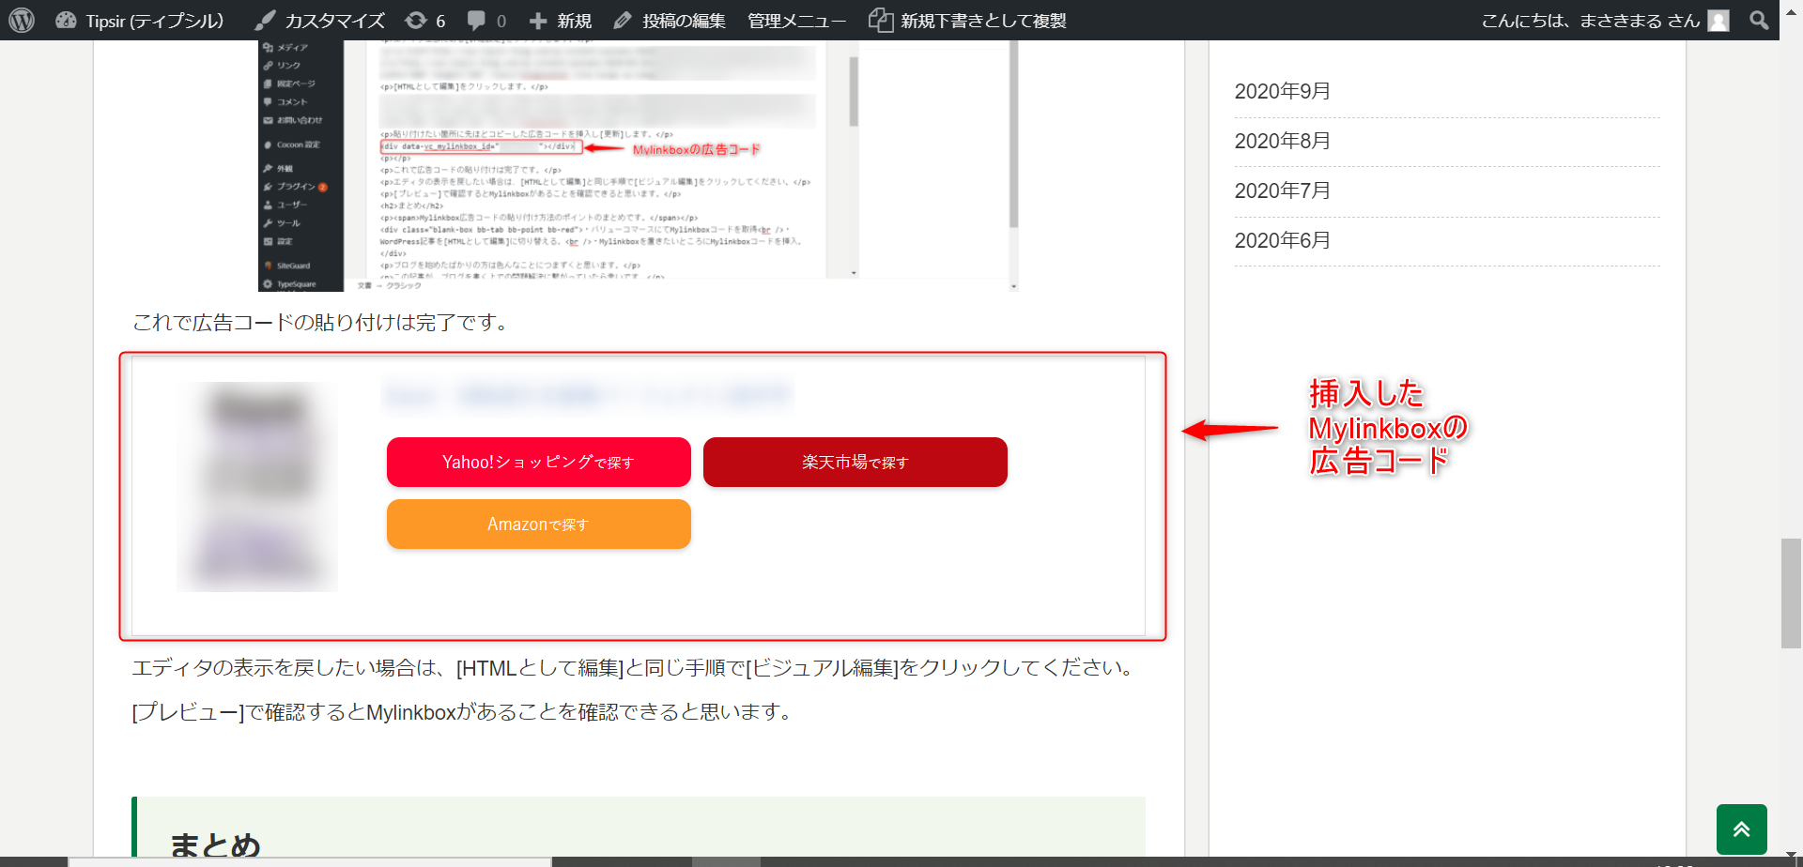Click the まとめ section heading
Image resolution: width=1803 pixels, height=867 pixels.
(x=215, y=844)
